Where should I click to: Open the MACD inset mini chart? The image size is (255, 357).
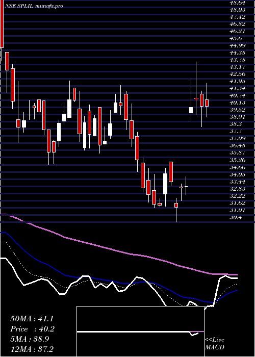coord(140,331)
